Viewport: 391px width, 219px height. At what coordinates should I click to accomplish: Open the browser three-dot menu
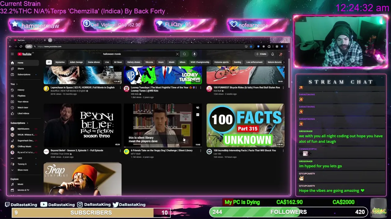(287, 47)
